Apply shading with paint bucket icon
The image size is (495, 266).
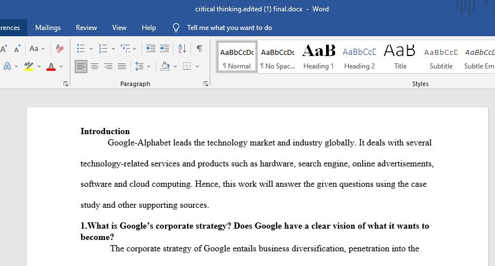tap(165, 66)
